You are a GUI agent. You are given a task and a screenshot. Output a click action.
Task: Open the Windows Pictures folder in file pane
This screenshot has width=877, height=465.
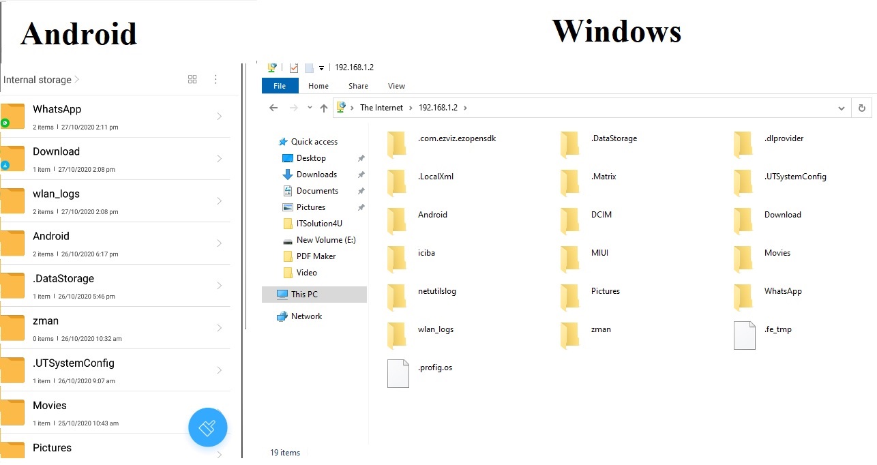click(x=591, y=297)
